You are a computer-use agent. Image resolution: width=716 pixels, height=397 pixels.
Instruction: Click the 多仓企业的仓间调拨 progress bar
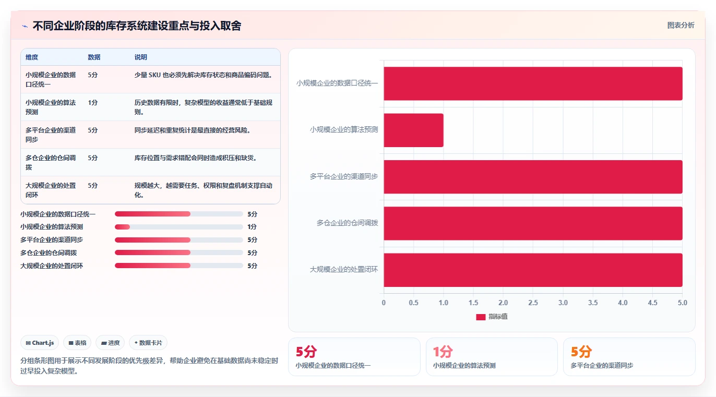(179, 252)
